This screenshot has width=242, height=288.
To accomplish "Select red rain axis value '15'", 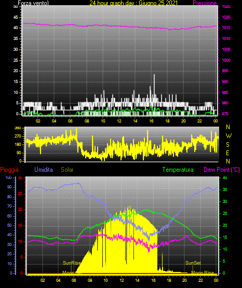I will 20,225.
